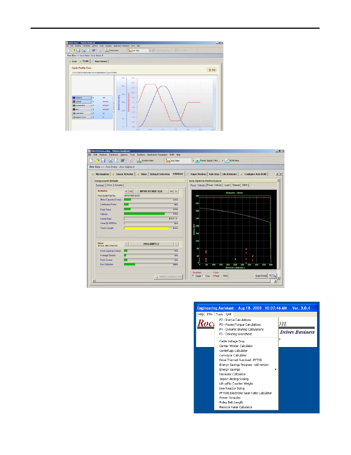351x455 pixels.
Task: Expand the Energy Savings submenu arrow
Action: coord(276,369)
